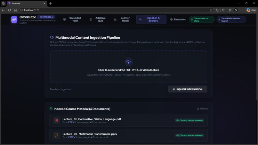Click the chart icon of Learner Model
The image size is (258, 145).
(x=115, y=20)
